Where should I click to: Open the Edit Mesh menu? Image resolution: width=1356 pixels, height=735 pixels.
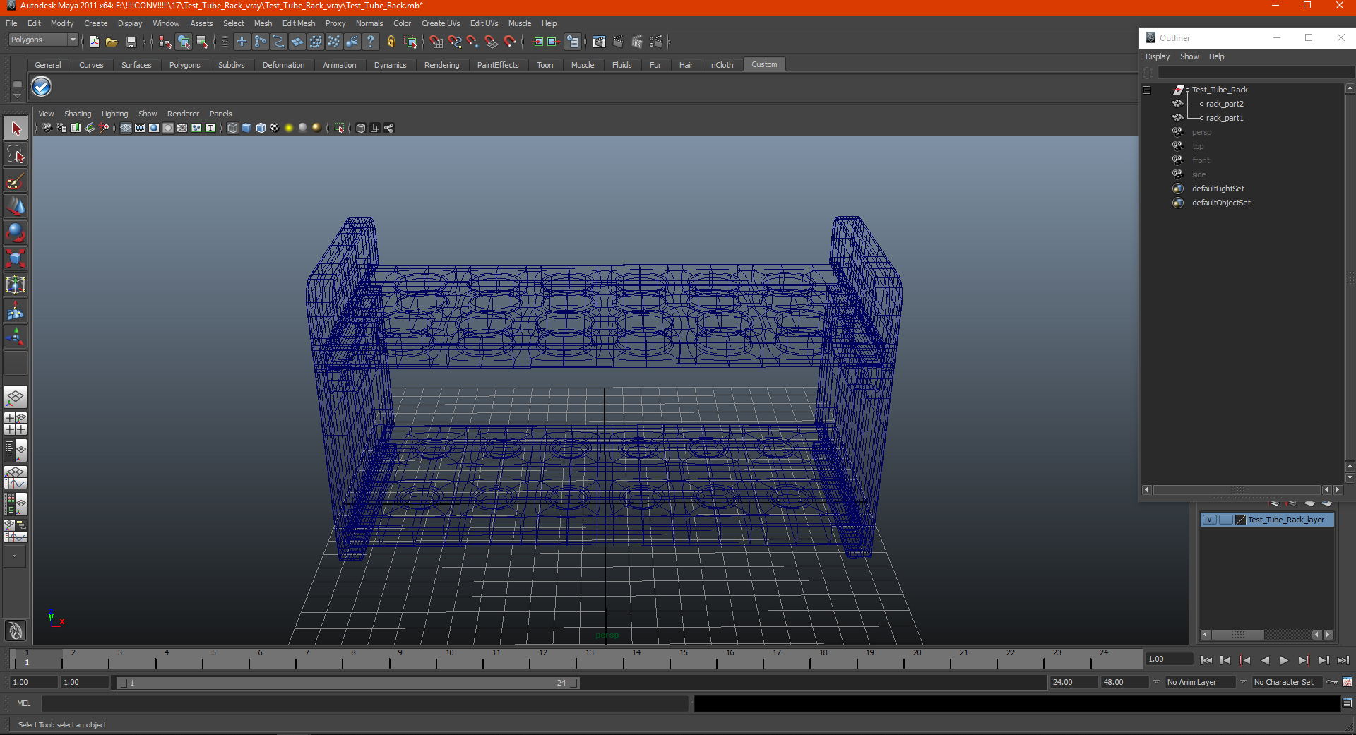click(299, 23)
